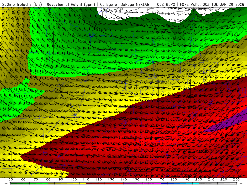The width and height of the screenshot is (247, 185).
Task: Click the 10140 height contour label
Action: tap(153, 138)
